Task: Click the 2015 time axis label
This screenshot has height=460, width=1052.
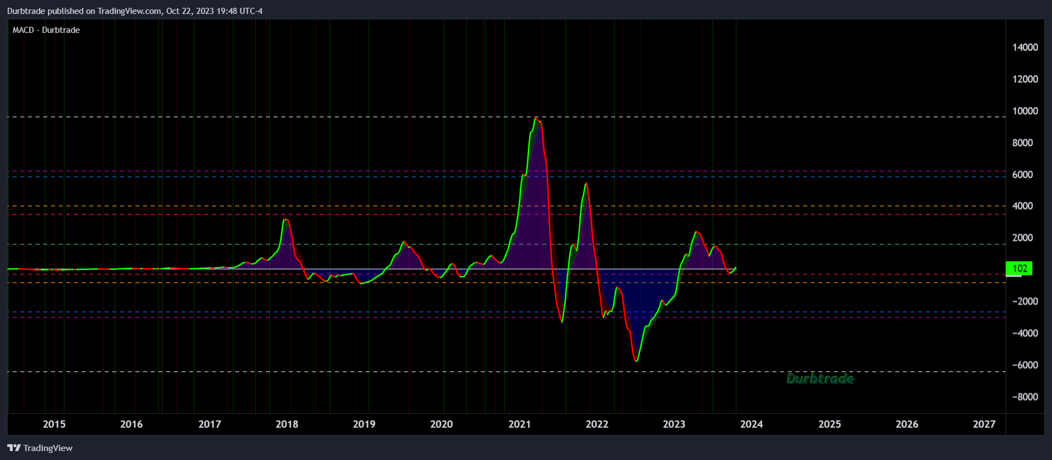Action: 54,424
